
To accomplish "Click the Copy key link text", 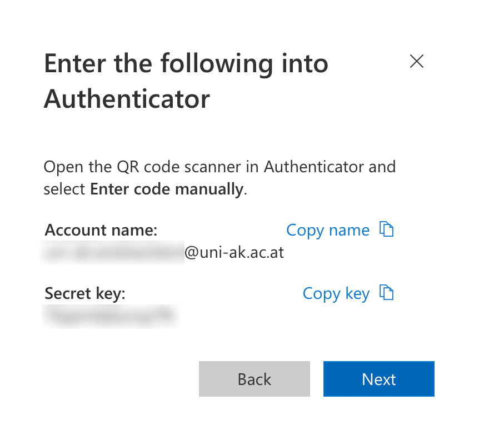I will click(x=336, y=293).
